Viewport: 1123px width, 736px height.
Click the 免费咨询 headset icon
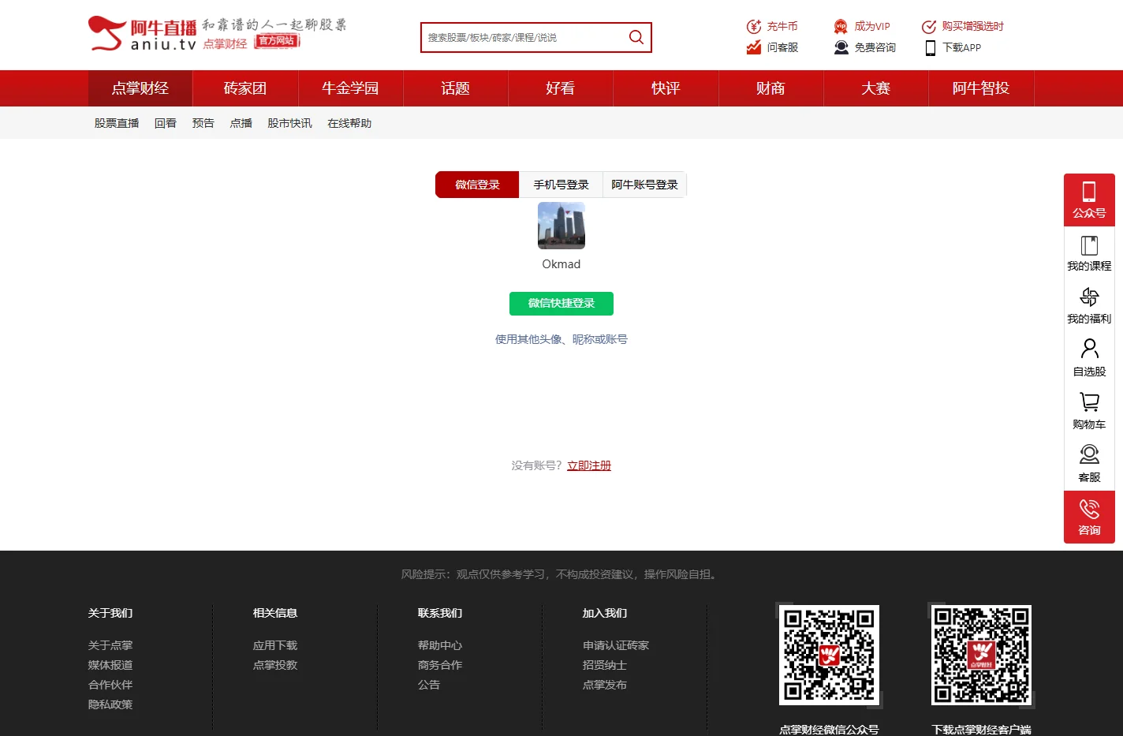pyautogui.click(x=841, y=47)
